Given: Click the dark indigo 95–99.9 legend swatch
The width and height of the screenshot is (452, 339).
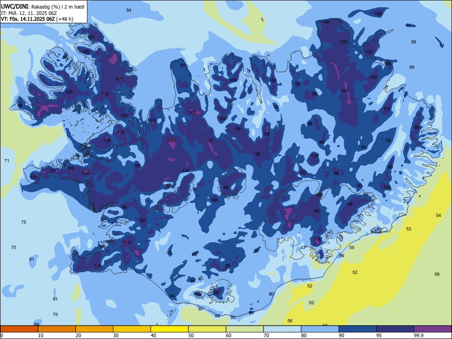Looking at the screenshot, I should coord(395,329).
